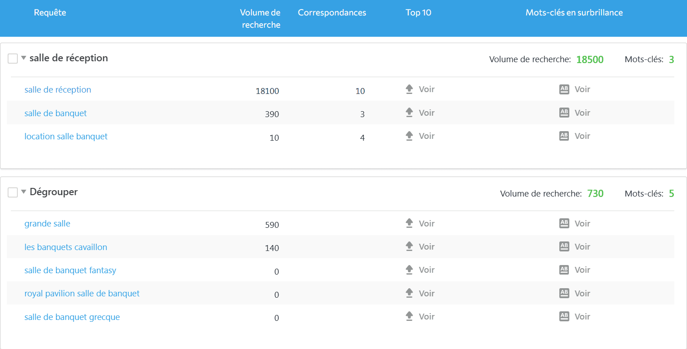Click AB highlight icon for salle de banquet row

tap(564, 113)
